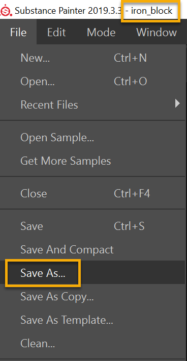Click Save As Template...
The width and height of the screenshot is (187, 361).
[92, 321]
